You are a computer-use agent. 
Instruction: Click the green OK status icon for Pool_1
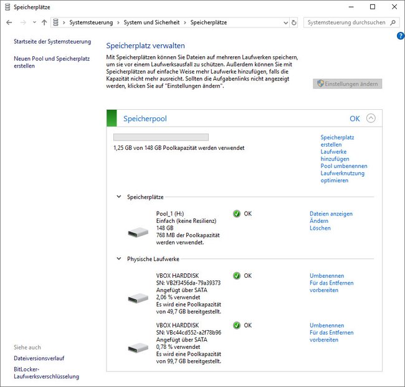coord(237,213)
